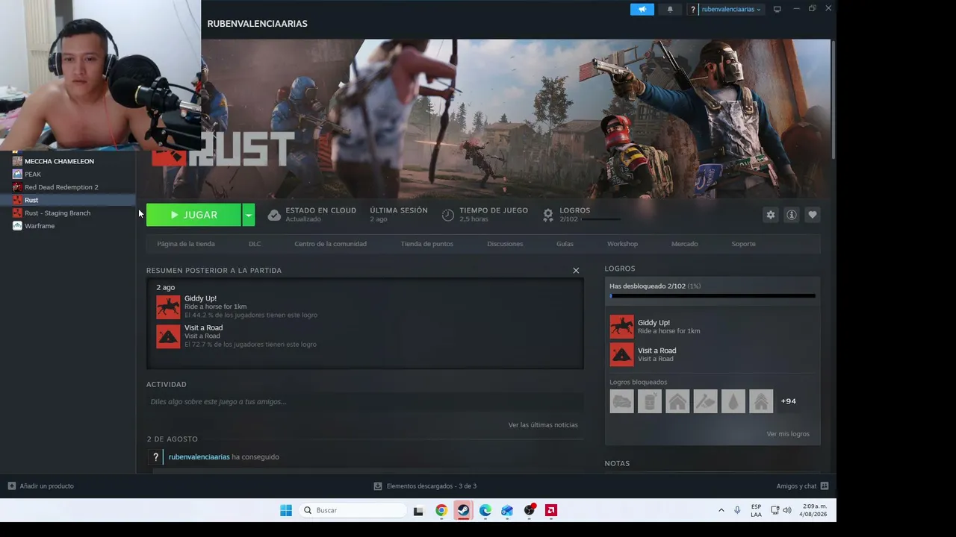956x537 pixels.
Task: Open the DLC tab
Action: pyautogui.click(x=255, y=244)
